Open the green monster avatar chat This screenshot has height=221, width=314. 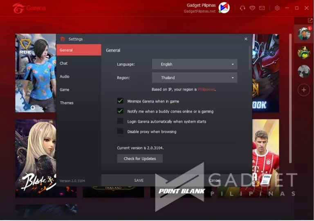[x=304, y=52]
